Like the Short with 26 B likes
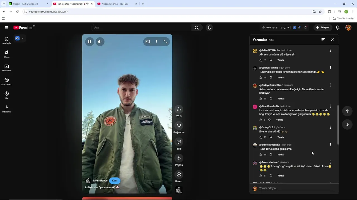Viewport: 357px width, 200px height. (x=179, y=109)
